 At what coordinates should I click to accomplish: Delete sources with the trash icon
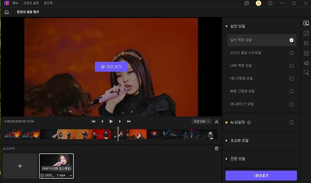217,148
